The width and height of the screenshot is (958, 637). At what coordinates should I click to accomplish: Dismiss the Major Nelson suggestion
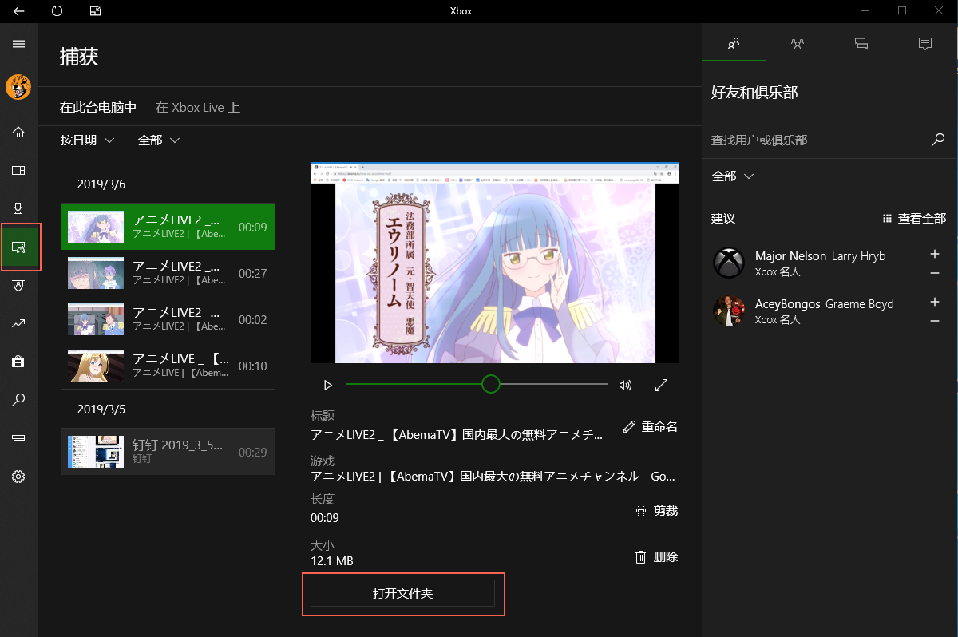point(935,273)
